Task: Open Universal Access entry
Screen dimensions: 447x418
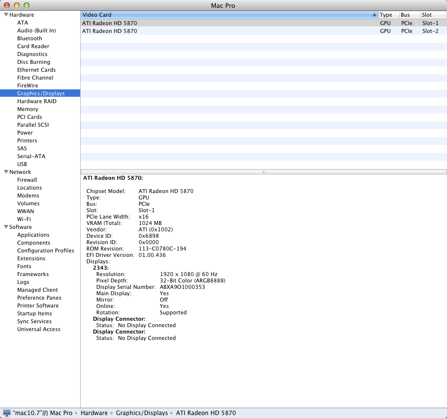Action: click(39, 329)
